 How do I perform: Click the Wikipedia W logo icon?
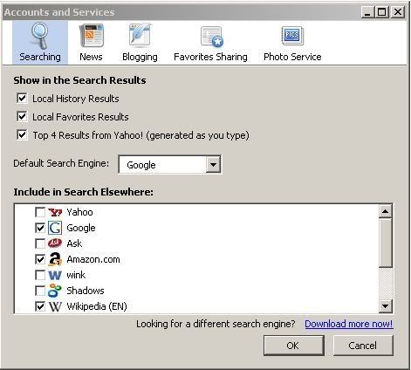55,306
